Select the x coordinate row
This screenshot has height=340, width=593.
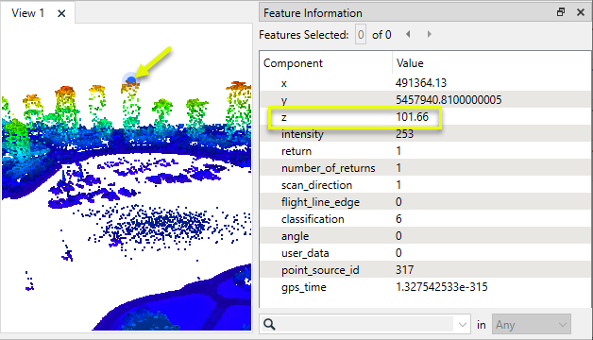[426, 83]
